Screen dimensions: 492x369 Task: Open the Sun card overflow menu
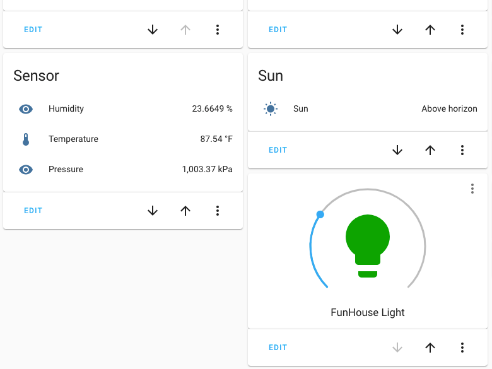tap(462, 150)
